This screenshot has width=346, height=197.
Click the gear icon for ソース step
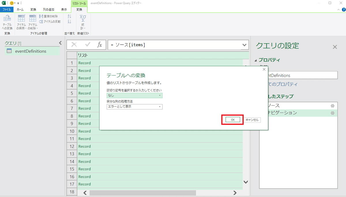point(332,106)
